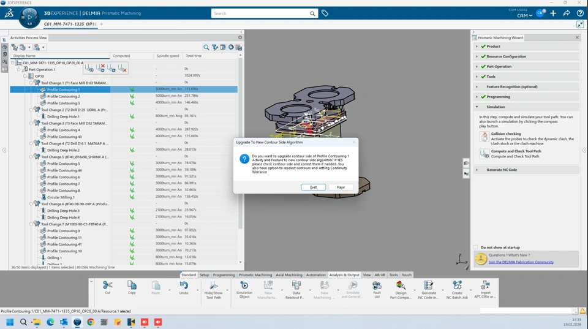Click the C01_MM-7471-1335_OP10 document tab
The height and width of the screenshot is (329, 588).
click(70, 24)
